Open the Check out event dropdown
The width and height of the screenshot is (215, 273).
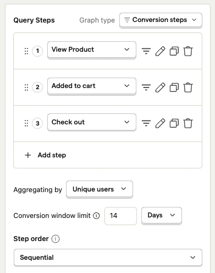pyautogui.click(x=92, y=122)
